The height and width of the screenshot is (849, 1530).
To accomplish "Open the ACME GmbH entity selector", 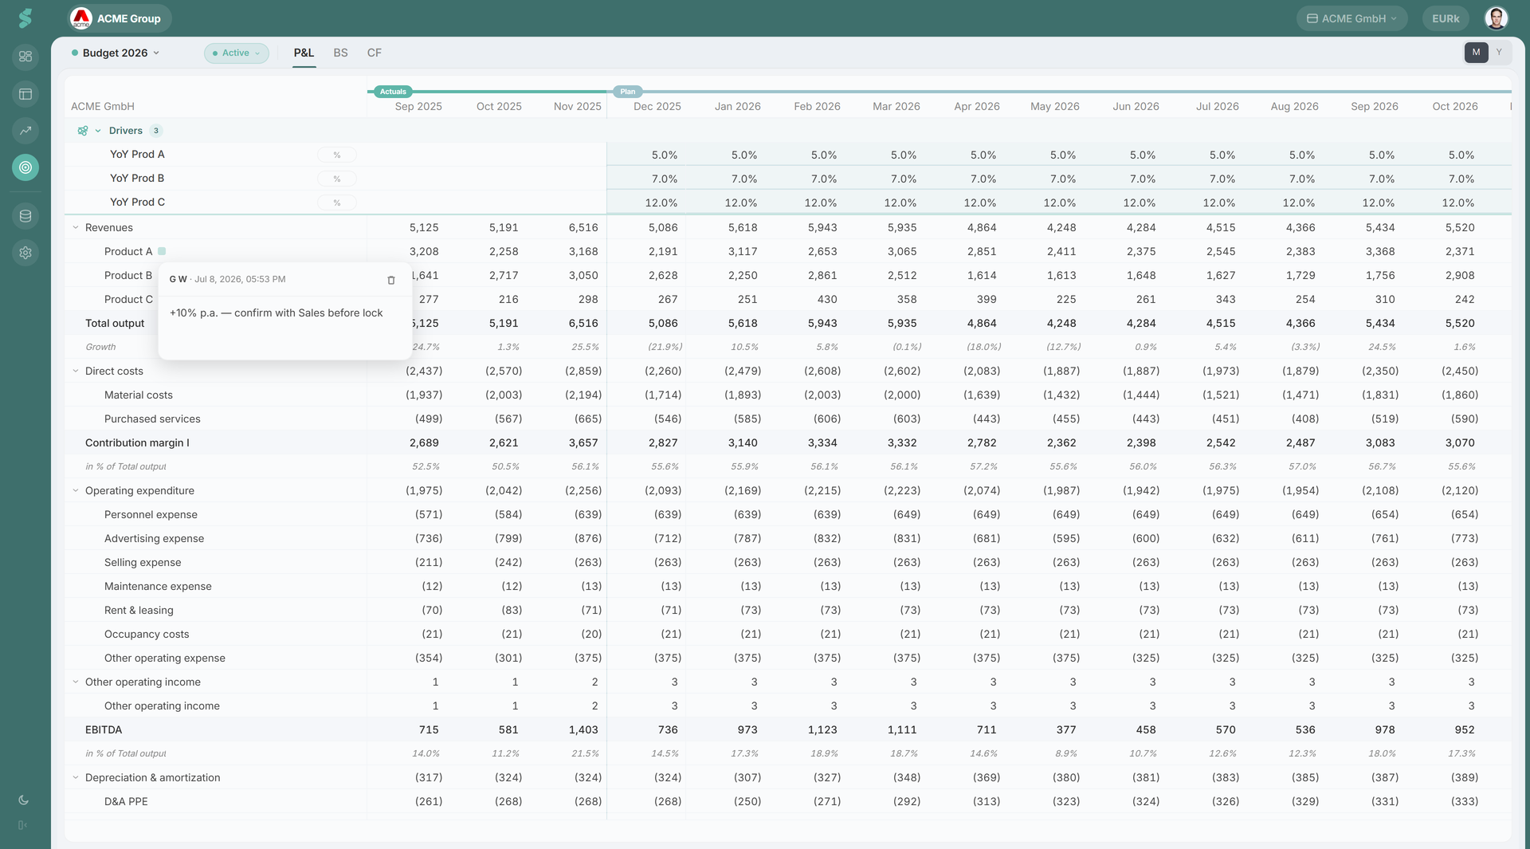I will click(1351, 18).
